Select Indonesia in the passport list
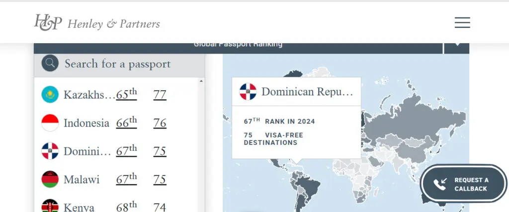This screenshot has width=509, height=212. click(x=86, y=123)
